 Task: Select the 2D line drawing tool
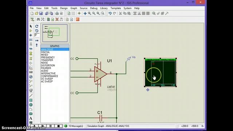pos(31,96)
